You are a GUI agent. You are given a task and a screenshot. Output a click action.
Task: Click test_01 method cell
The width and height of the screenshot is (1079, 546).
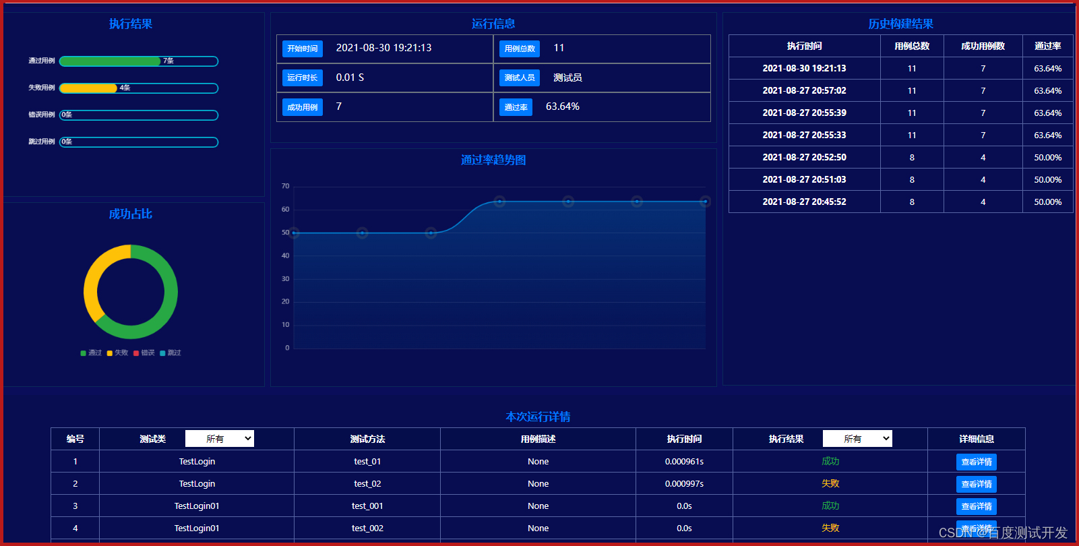pyautogui.click(x=367, y=461)
